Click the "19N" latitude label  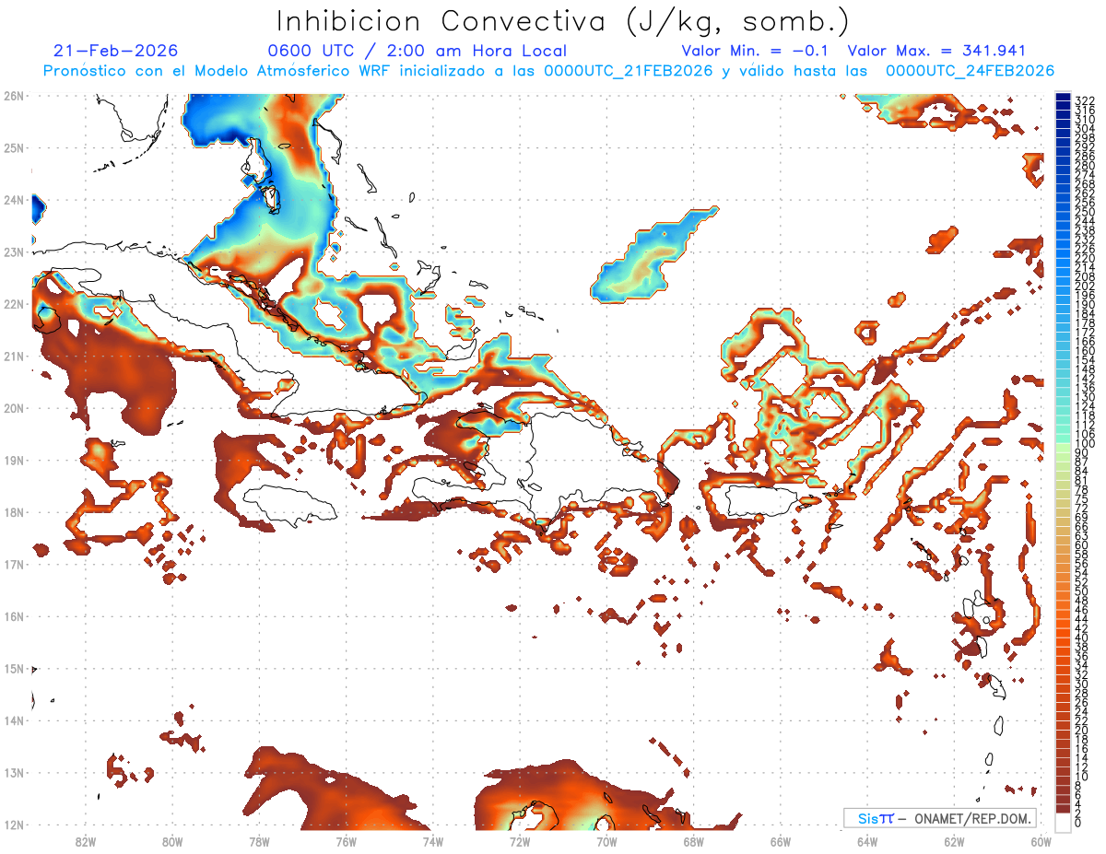(x=13, y=460)
